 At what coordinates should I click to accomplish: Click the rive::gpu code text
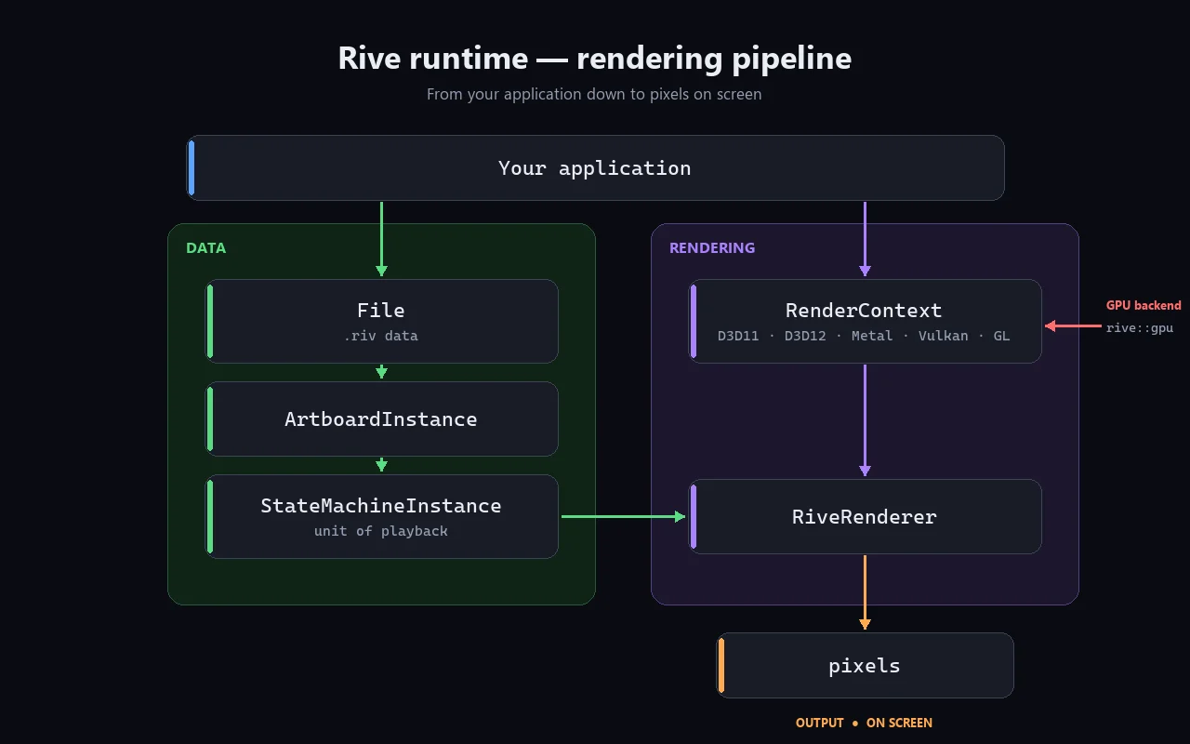(1139, 327)
